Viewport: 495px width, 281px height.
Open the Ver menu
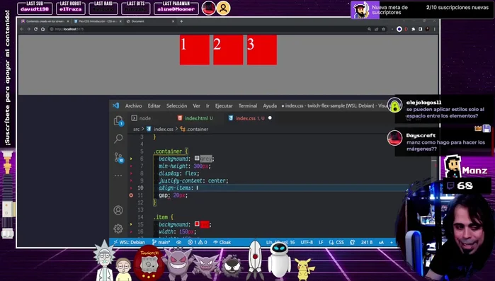click(x=197, y=105)
